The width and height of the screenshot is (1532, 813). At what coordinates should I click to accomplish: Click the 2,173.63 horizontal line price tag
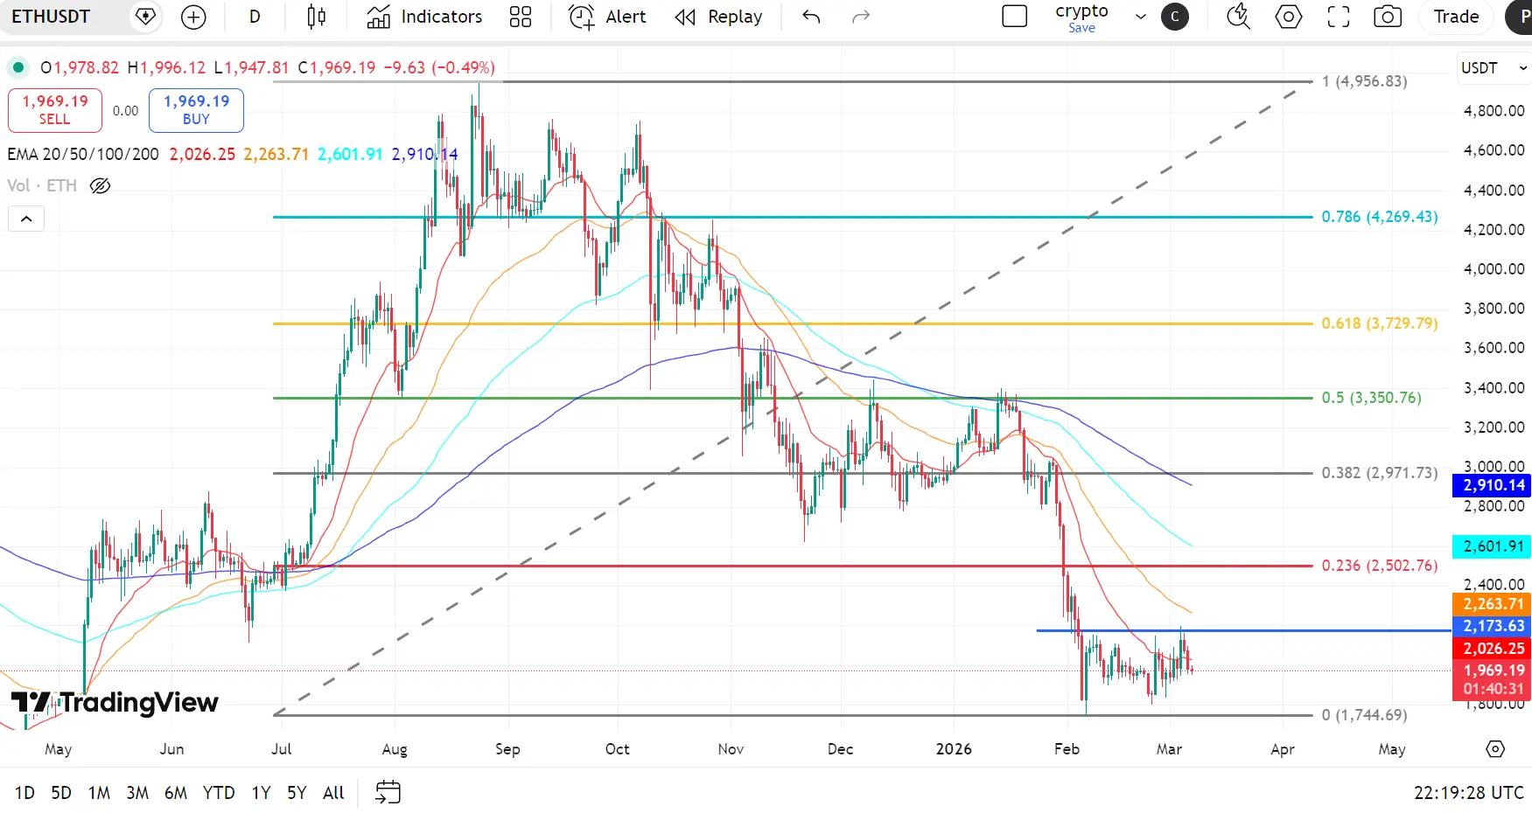(x=1494, y=626)
